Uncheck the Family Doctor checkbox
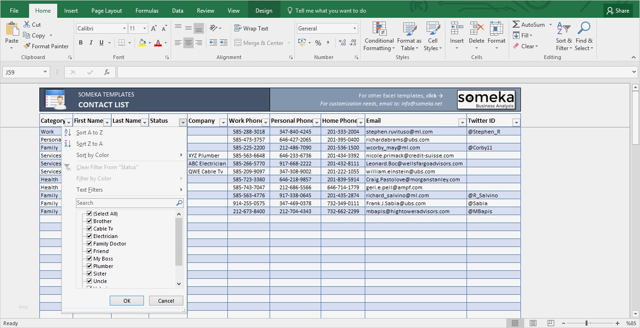This screenshot has height=328, width=640. pos(89,244)
